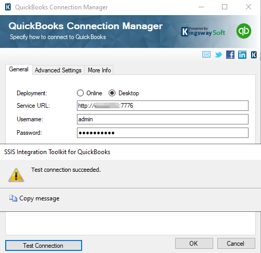261x253 pixels.
Task: Click the 'Password:' label
Action: click(x=29, y=133)
